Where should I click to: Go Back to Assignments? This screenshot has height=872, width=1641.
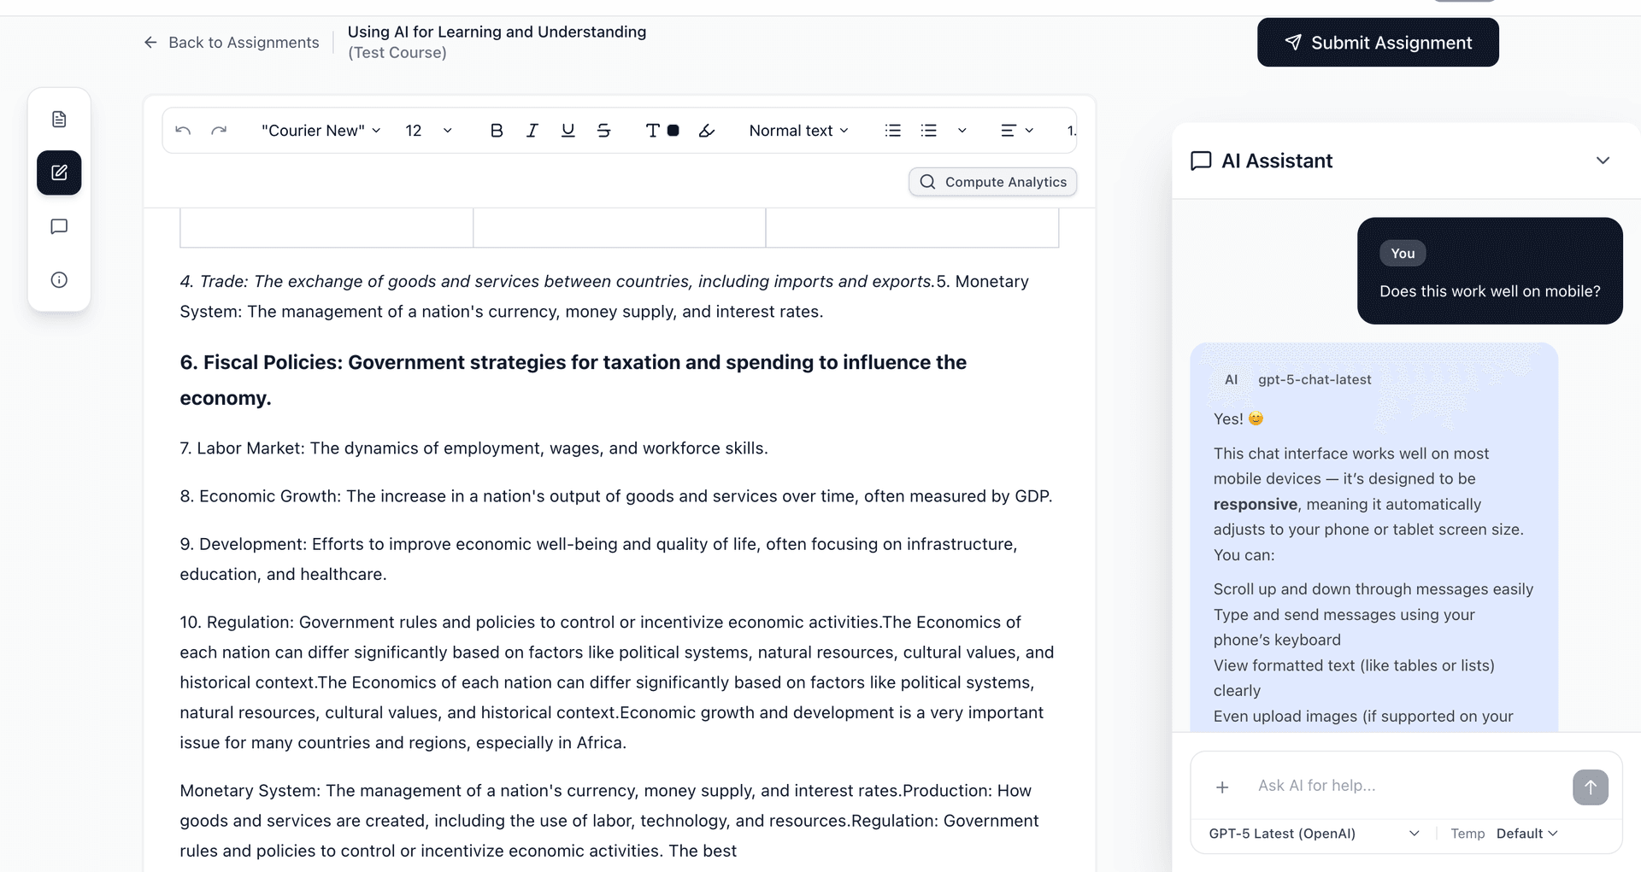[x=230, y=42]
